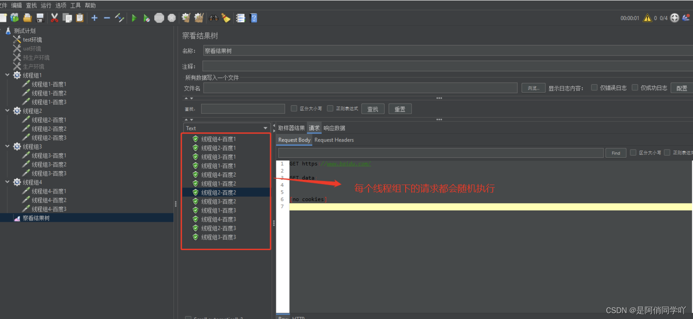
Task: Open the Text renderer dropdown
Action: click(227, 128)
